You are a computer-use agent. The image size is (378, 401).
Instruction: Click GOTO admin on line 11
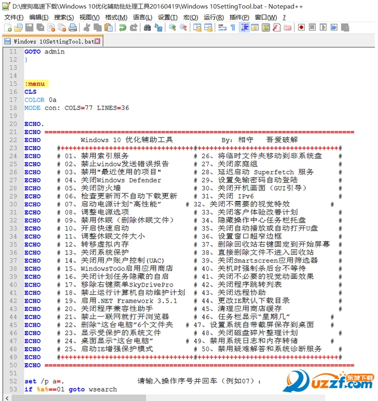point(45,52)
